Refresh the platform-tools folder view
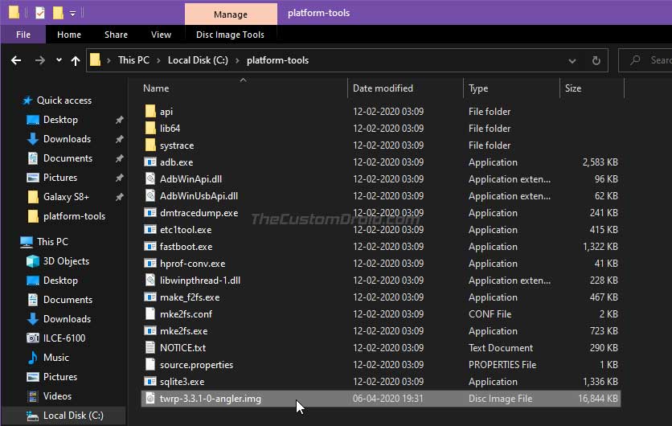Screen dimensions: 672x426 [596, 60]
